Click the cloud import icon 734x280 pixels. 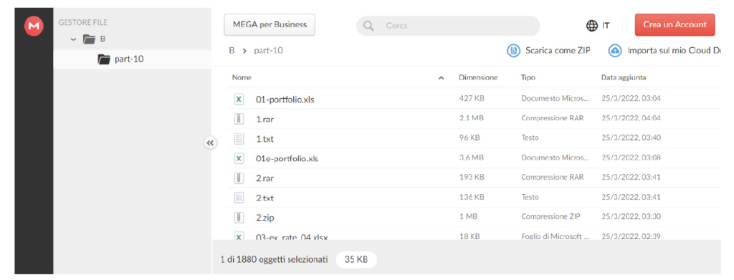click(x=615, y=50)
